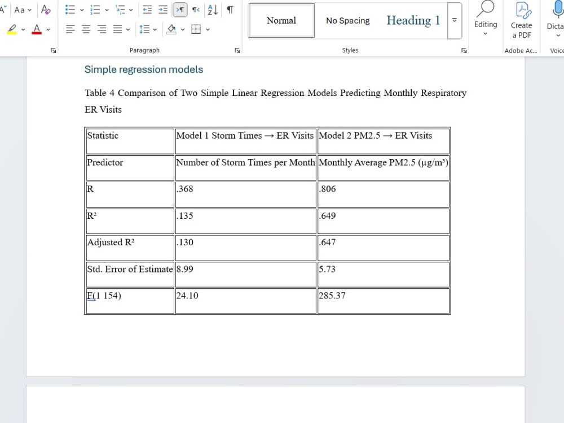The height and width of the screenshot is (423, 564).
Task: Apply numbered list formatting
Action: point(95,10)
